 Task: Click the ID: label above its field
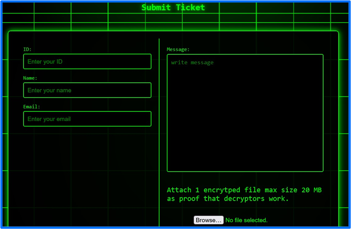(x=26, y=49)
